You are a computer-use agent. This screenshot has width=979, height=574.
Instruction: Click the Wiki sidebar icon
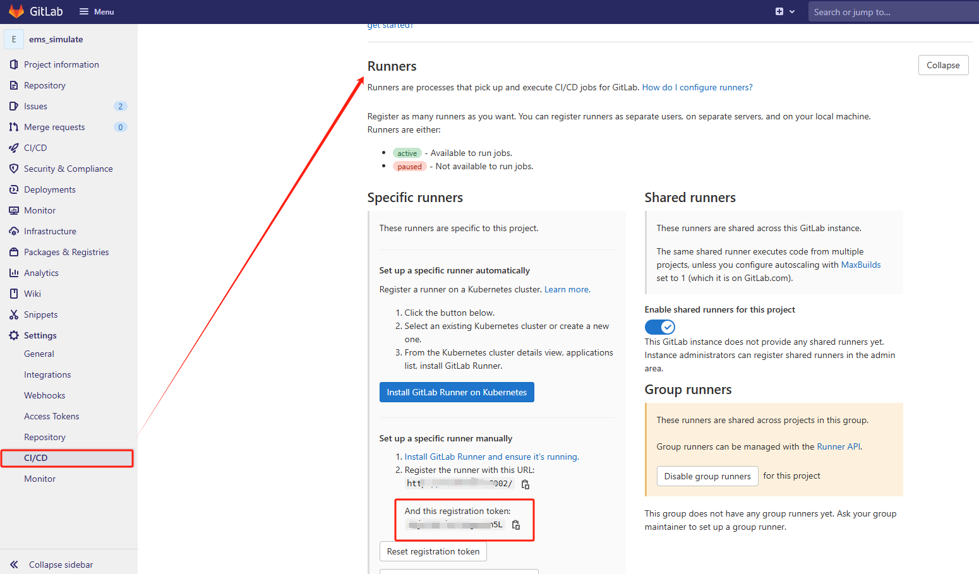pyautogui.click(x=14, y=294)
